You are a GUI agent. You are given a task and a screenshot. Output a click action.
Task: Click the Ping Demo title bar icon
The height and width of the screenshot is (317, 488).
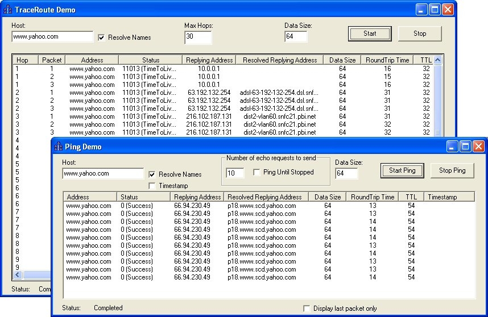(58, 147)
